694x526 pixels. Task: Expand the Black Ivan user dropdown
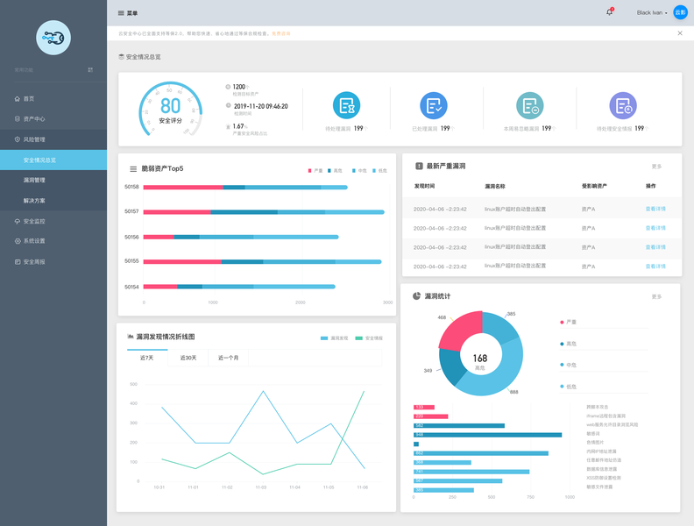652,13
